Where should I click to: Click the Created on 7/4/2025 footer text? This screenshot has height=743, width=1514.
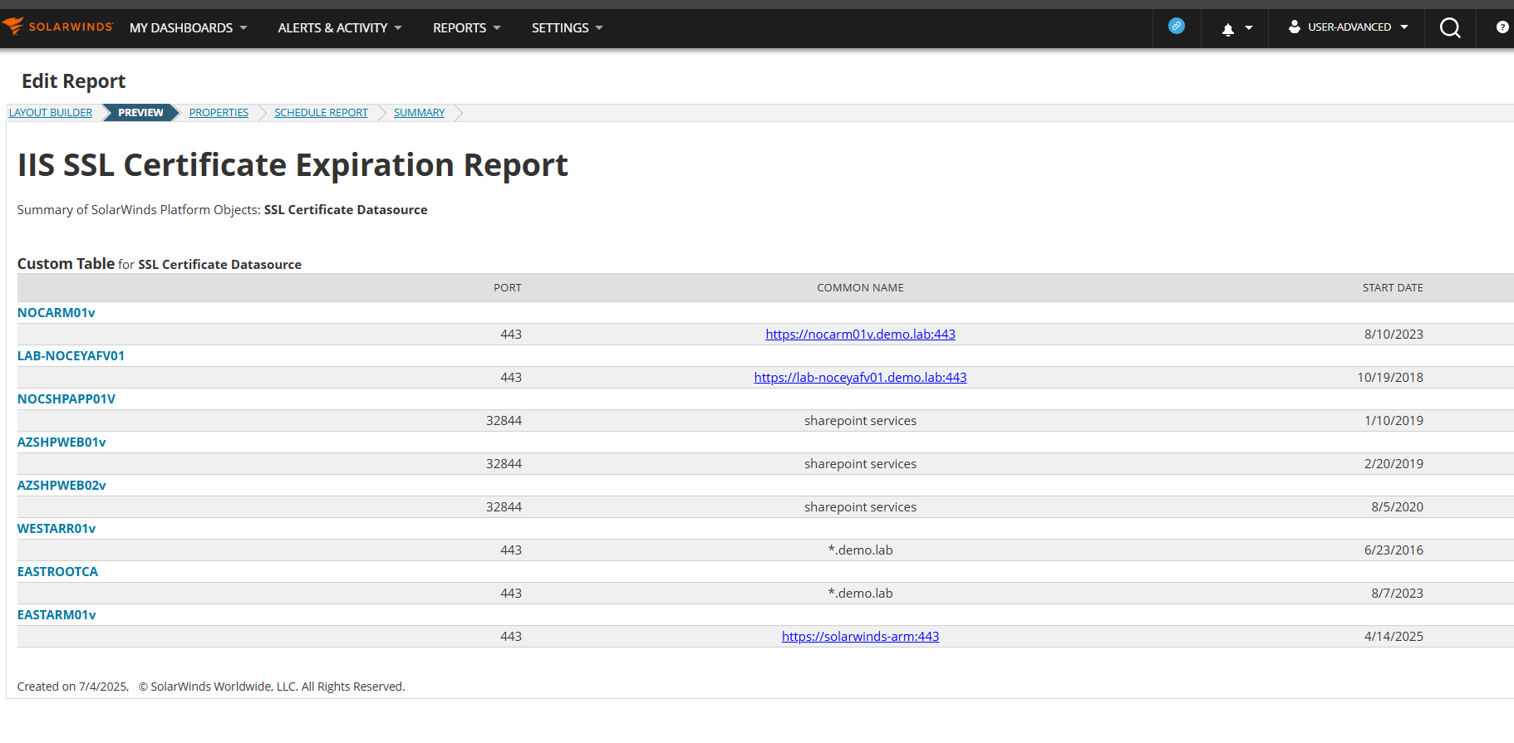[72, 687]
